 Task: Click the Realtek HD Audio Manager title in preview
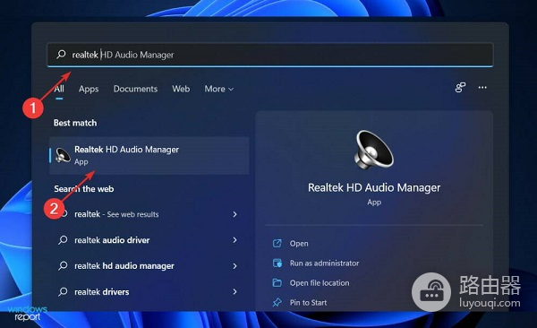pyautogui.click(x=374, y=187)
